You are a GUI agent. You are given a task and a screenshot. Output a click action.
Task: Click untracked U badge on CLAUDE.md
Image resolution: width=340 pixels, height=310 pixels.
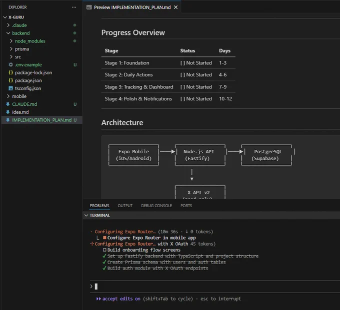pos(75,104)
